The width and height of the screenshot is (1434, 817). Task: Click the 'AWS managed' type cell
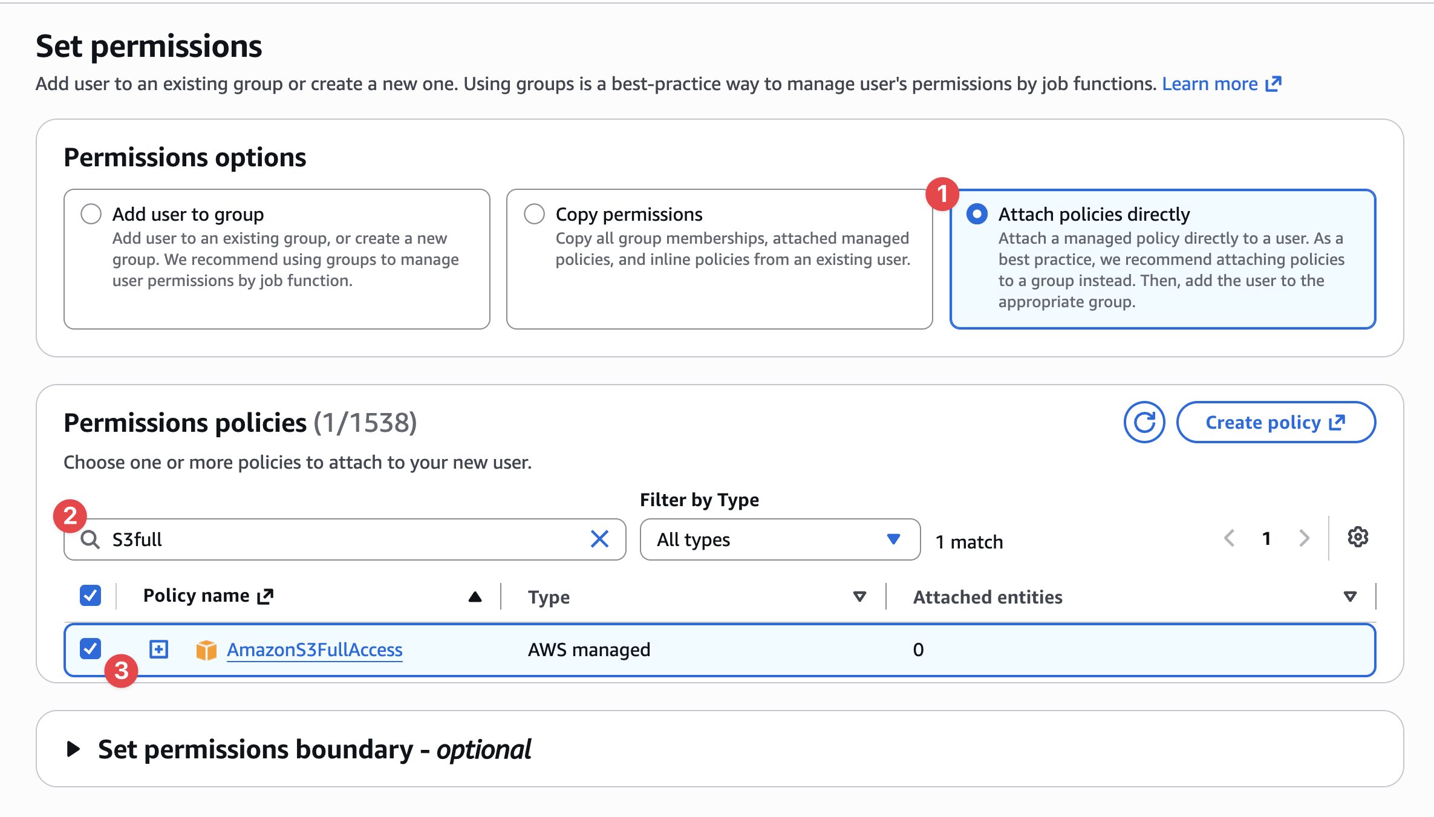[x=589, y=649]
